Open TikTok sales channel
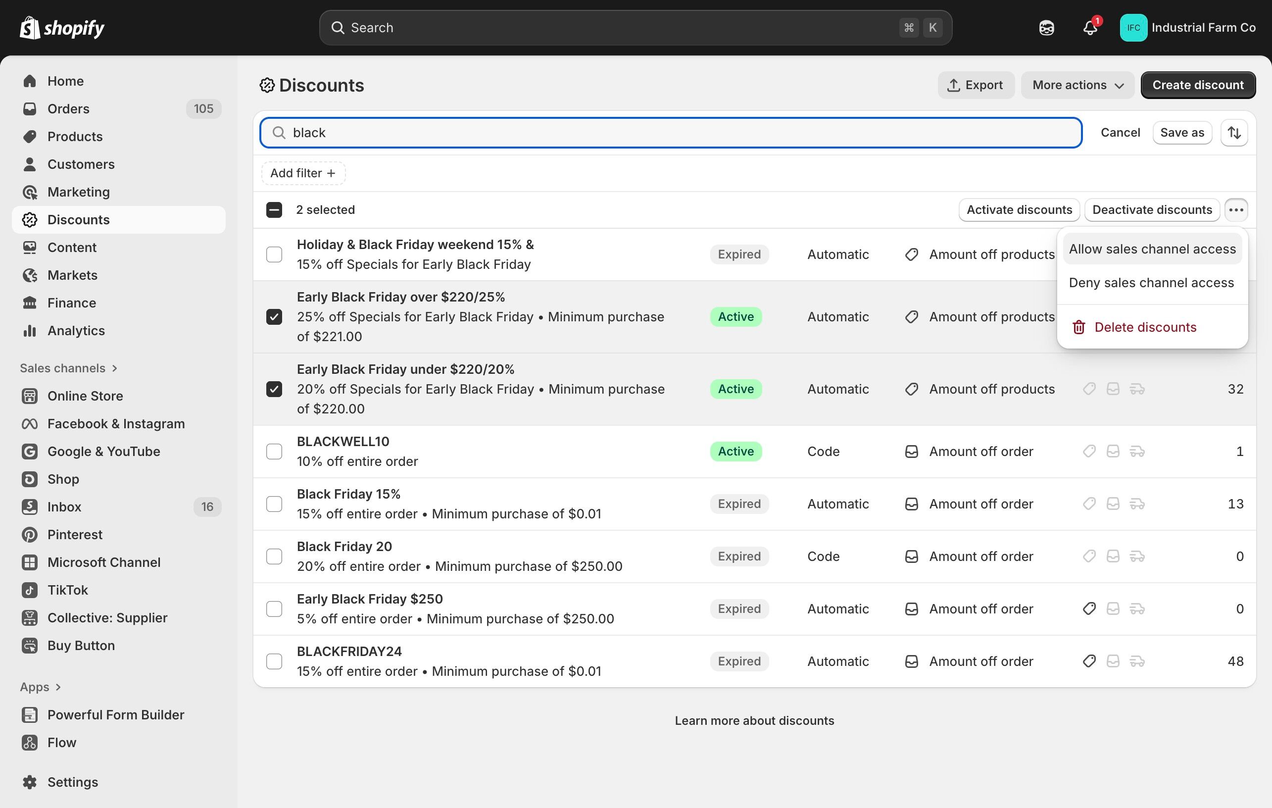The width and height of the screenshot is (1272, 808). [x=68, y=590]
